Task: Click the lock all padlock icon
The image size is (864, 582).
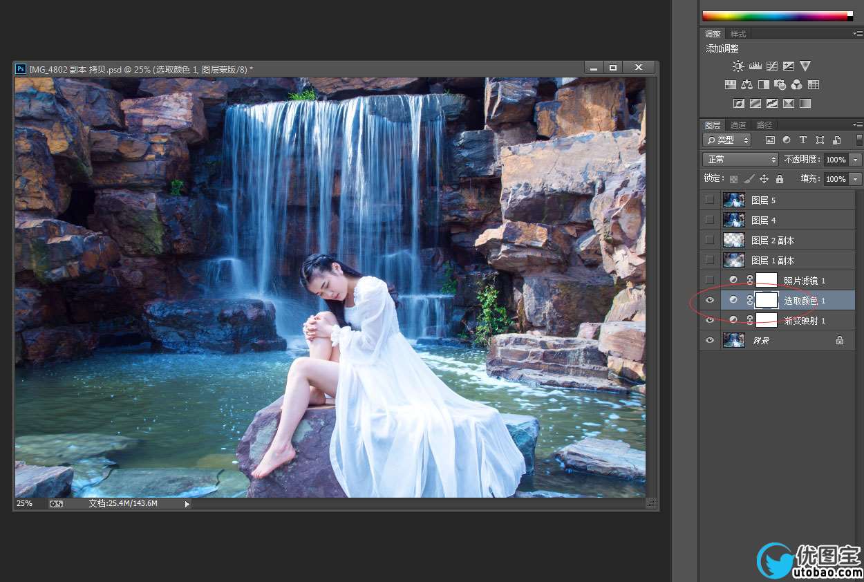Action: [x=780, y=179]
